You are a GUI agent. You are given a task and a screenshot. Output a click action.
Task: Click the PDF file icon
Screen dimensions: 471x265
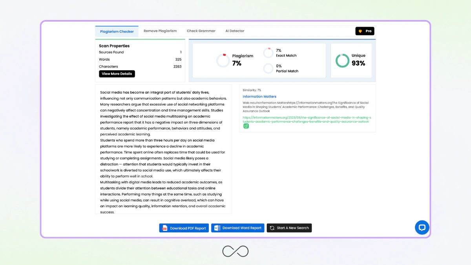point(165,228)
